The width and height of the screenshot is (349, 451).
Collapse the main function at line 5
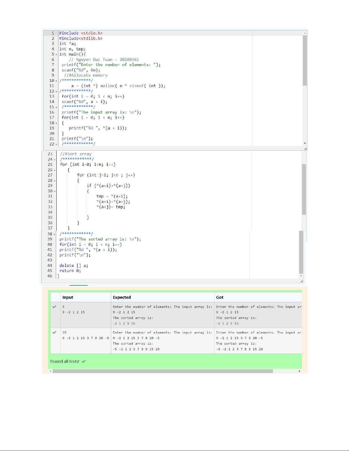point(56,54)
